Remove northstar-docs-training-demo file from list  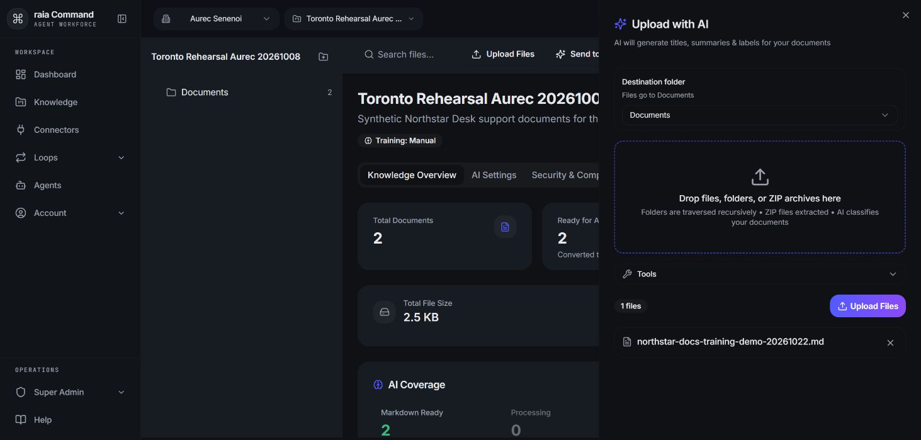(x=890, y=343)
